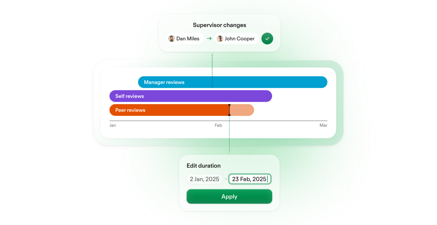Image resolution: width=437 pixels, height=225 pixels.
Task: Click the Supervisor changes heading
Action: tap(220, 25)
